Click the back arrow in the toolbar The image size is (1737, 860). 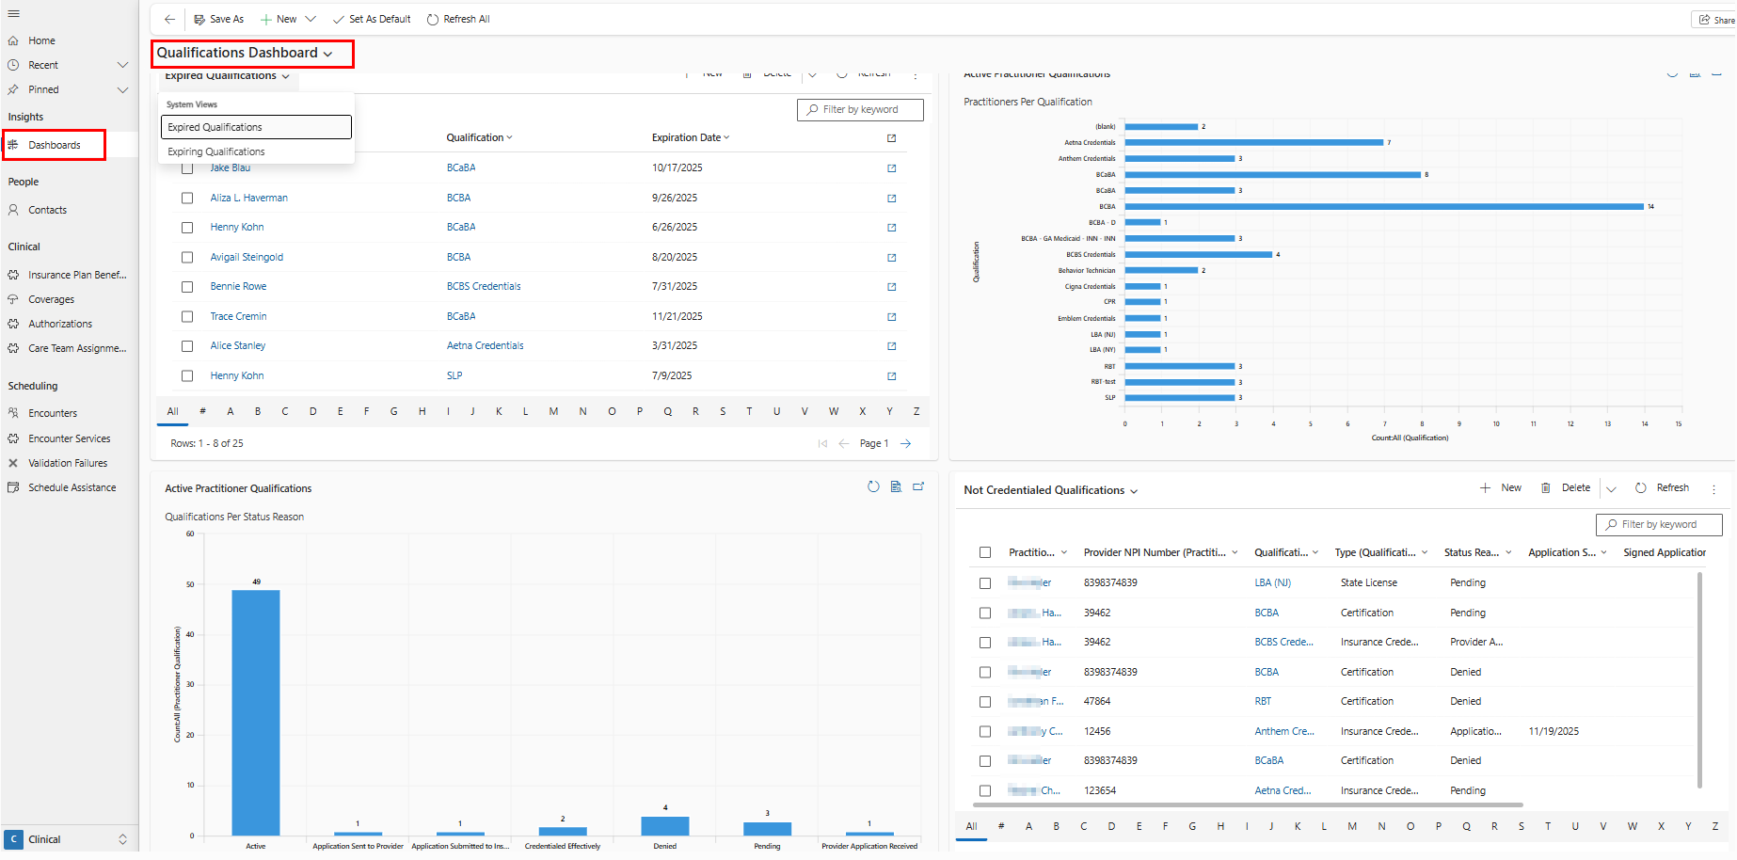(x=169, y=19)
